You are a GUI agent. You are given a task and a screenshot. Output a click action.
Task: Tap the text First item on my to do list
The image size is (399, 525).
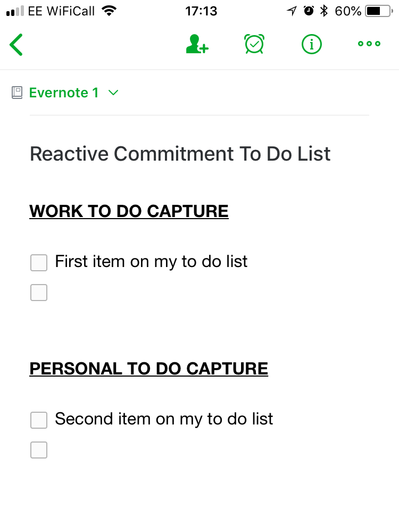click(x=151, y=262)
